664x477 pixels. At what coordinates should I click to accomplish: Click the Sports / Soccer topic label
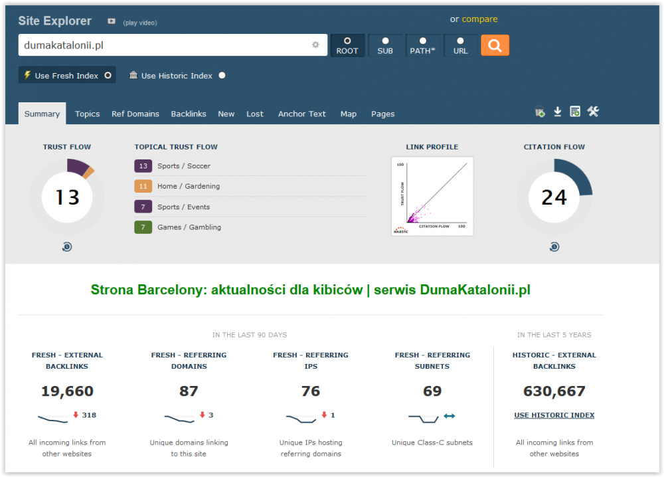coord(184,166)
